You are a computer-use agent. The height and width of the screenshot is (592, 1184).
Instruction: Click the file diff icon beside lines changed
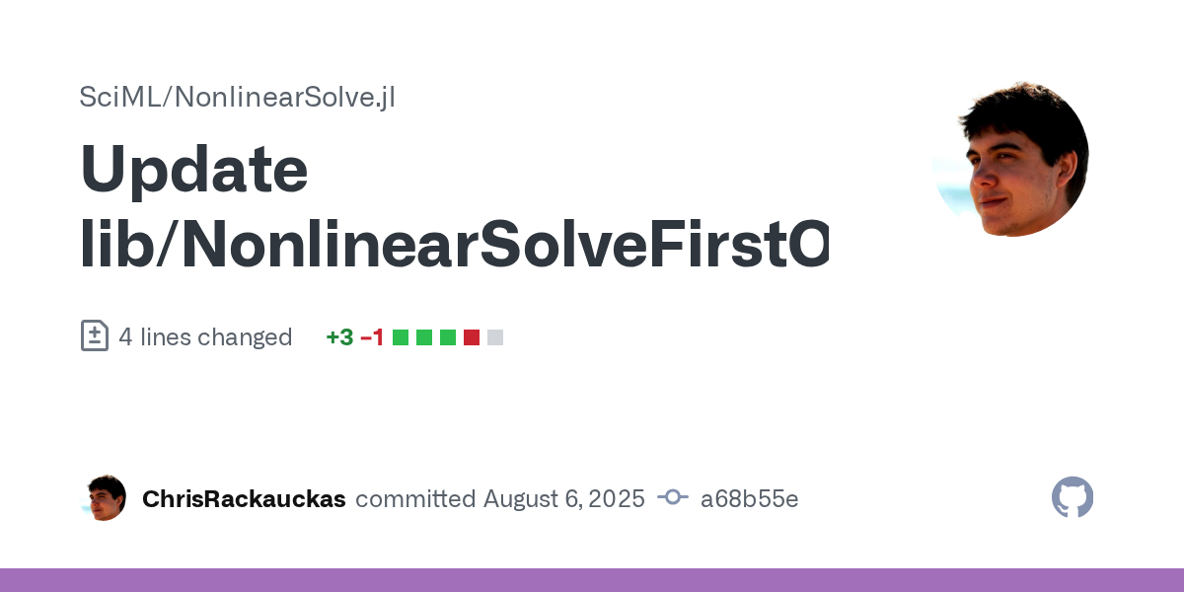click(x=94, y=336)
